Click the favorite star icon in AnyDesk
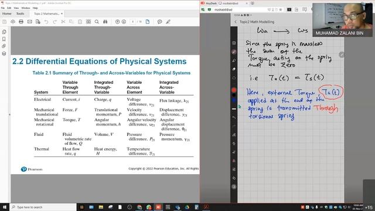This screenshot has height=211, width=375. click(x=281, y=10)
